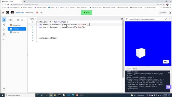The image size is (172, 97).
Task: Select the Files sidebar icon
Action: (x=4, y=20)
